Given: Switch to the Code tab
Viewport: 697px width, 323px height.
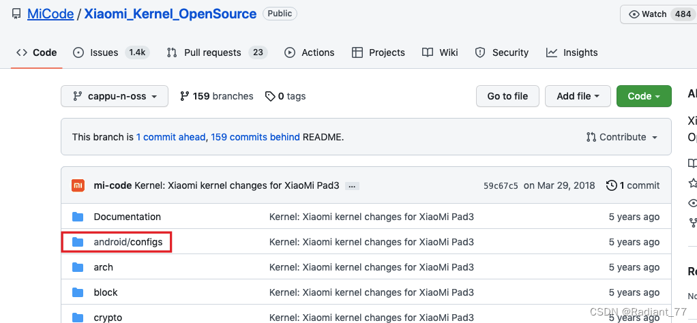Looking at the screenshot, I should (36, 52).
